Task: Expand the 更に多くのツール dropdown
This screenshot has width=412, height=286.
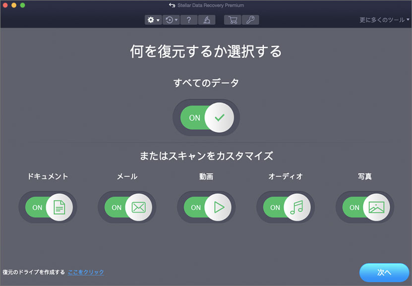Action: [x=385, y=20]
